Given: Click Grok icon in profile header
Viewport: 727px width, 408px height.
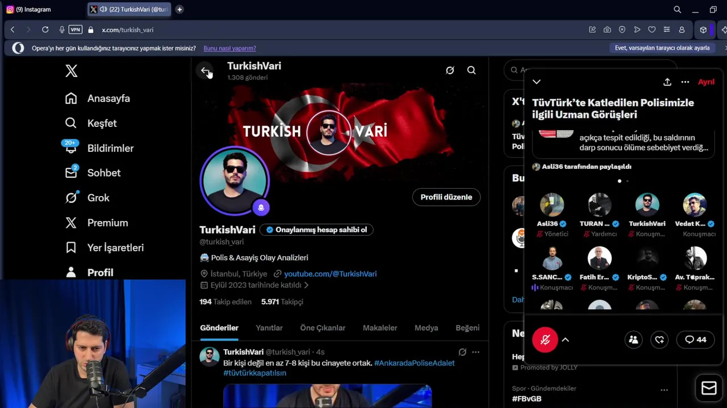Looking at the screenshot, I should click(450, 70).
